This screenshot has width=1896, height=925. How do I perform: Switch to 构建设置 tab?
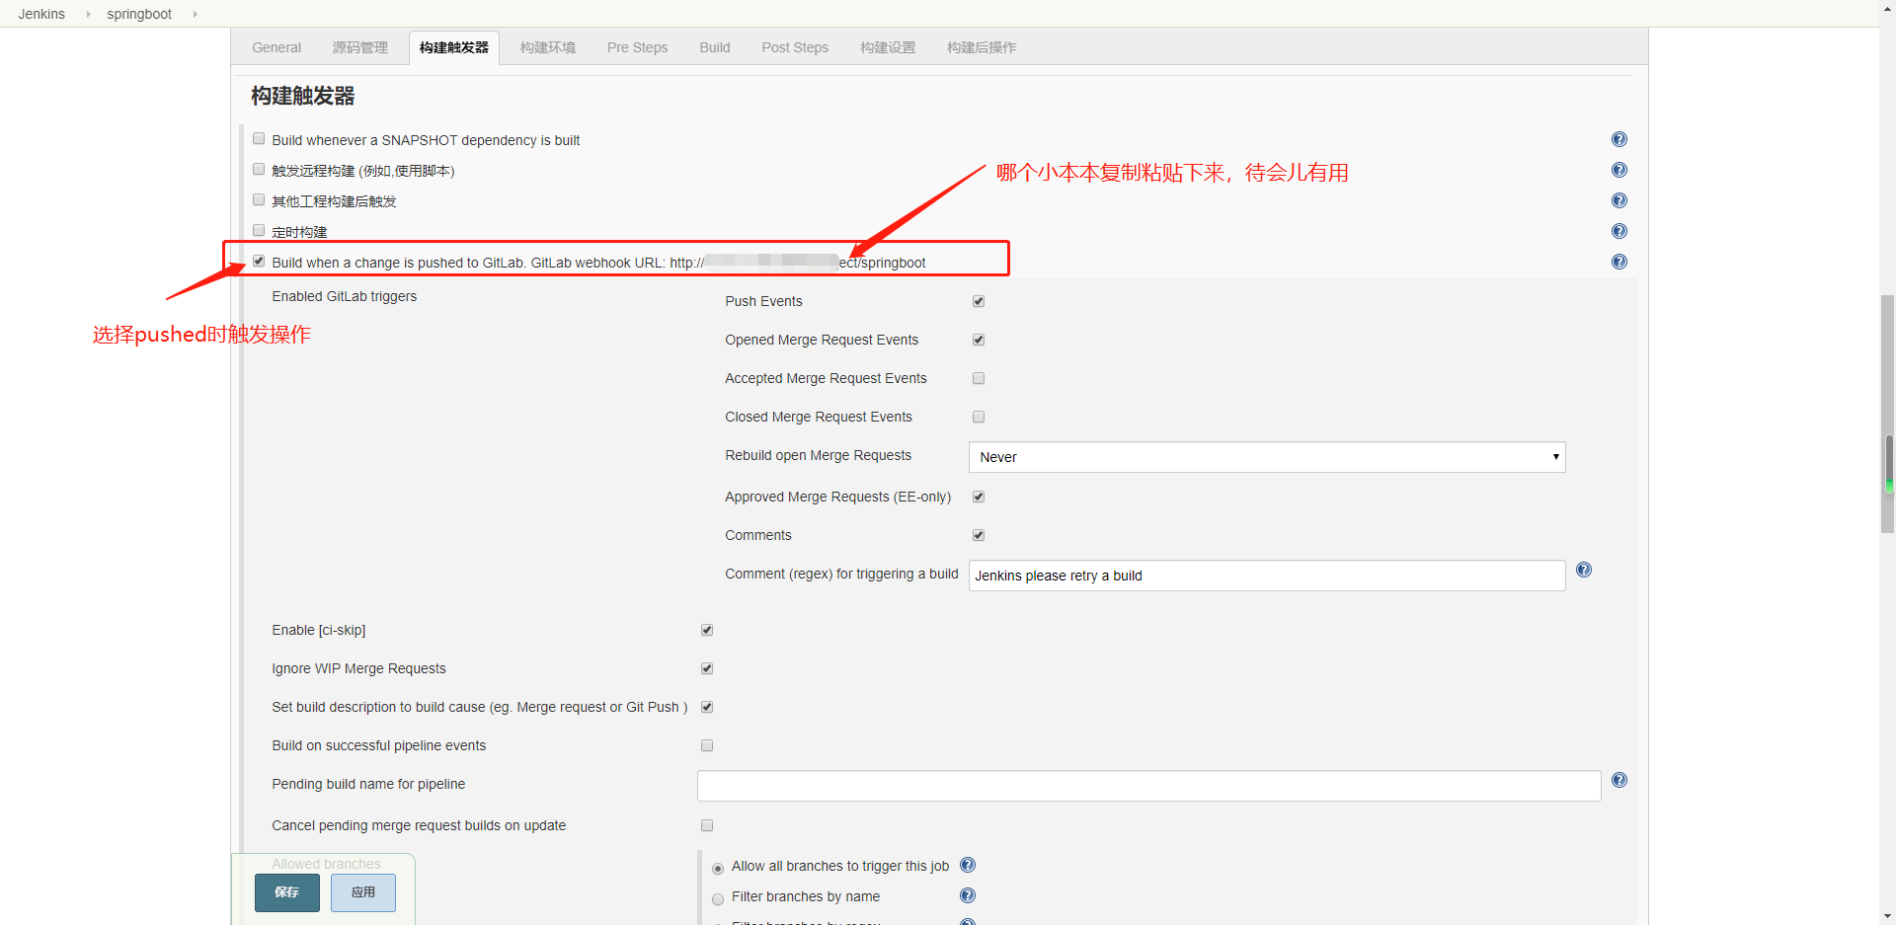pos(888,47)
